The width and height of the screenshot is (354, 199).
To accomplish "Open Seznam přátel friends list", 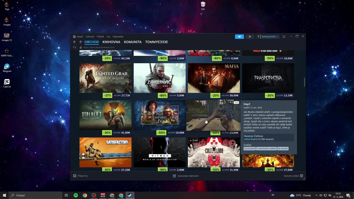I will pos(293,176).
